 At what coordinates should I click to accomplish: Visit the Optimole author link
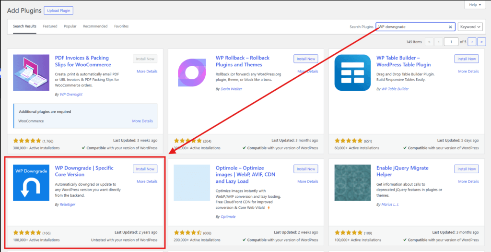coord(228,216)
